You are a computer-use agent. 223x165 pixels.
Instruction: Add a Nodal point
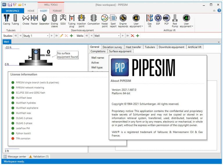[x=105, y=21]
